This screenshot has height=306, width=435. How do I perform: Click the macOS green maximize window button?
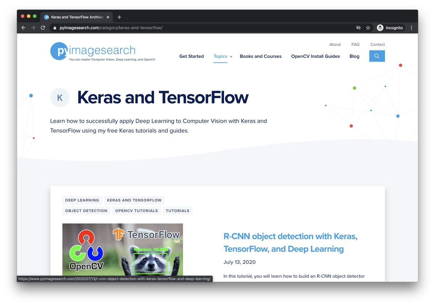click(x=35, y=16)
